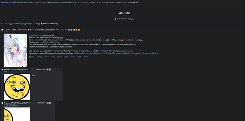245x121 pixels.
Task: Open the yellow troll face image in post #2
Action: point(17,87)
